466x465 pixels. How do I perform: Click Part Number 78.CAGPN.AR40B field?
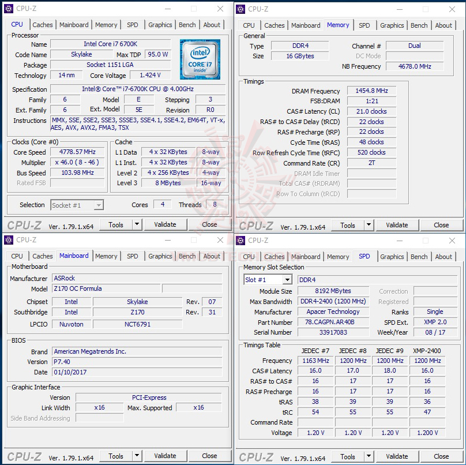[333, 322]
